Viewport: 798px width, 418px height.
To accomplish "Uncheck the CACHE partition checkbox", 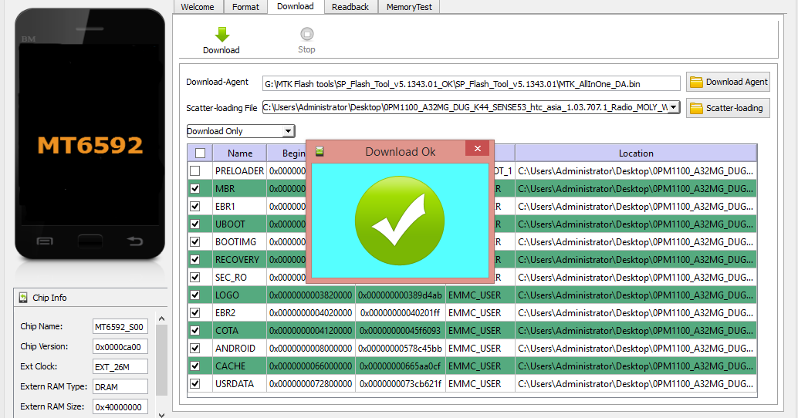I will [195, 366].
